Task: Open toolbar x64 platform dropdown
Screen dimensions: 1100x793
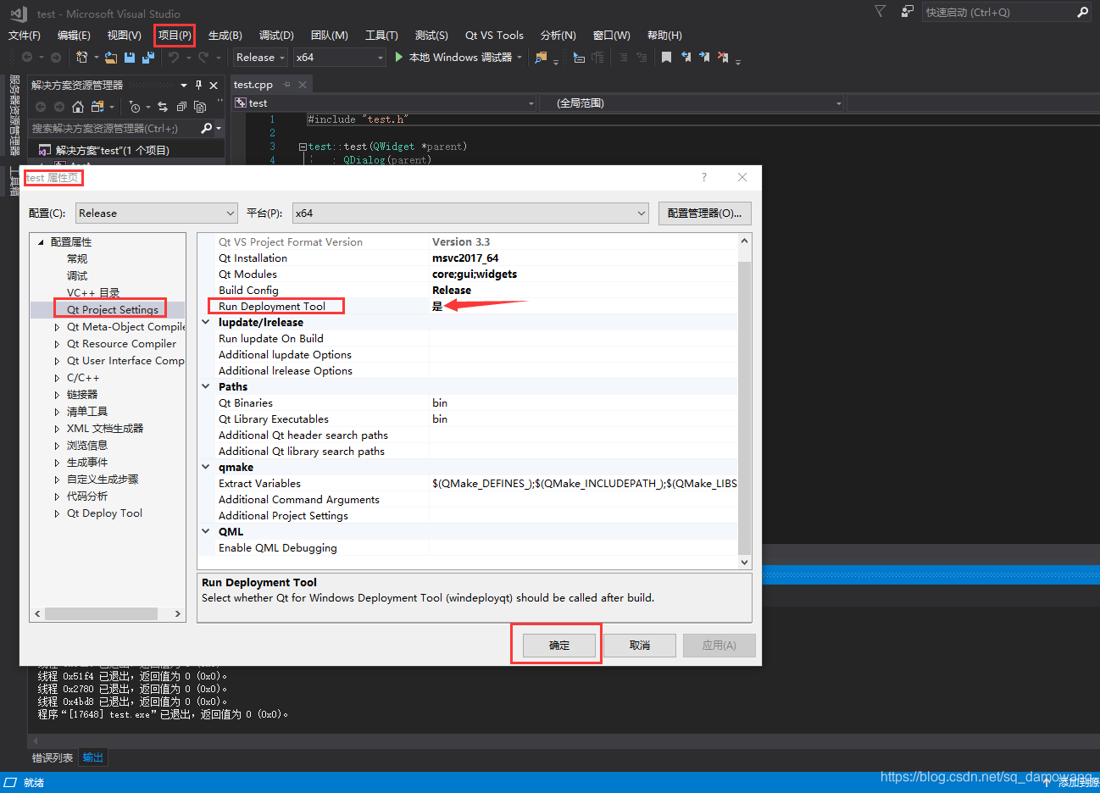Action: (x=339, y=57)
